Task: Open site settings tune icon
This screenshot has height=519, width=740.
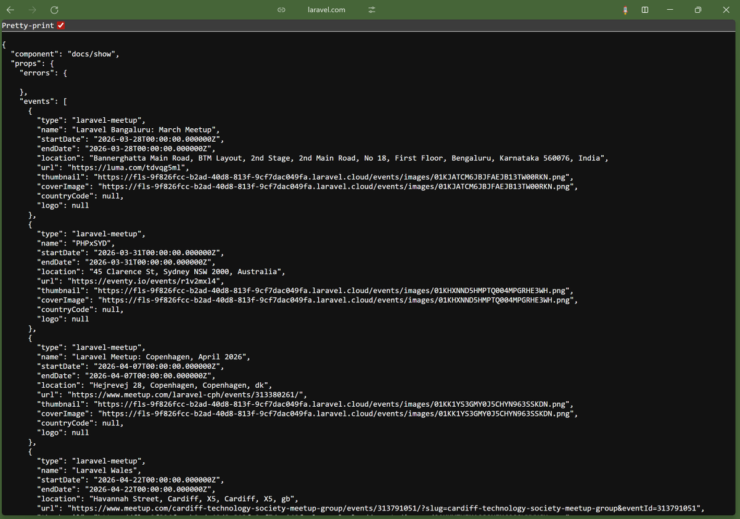Action: pyautogui.click(x=371, y=10)
